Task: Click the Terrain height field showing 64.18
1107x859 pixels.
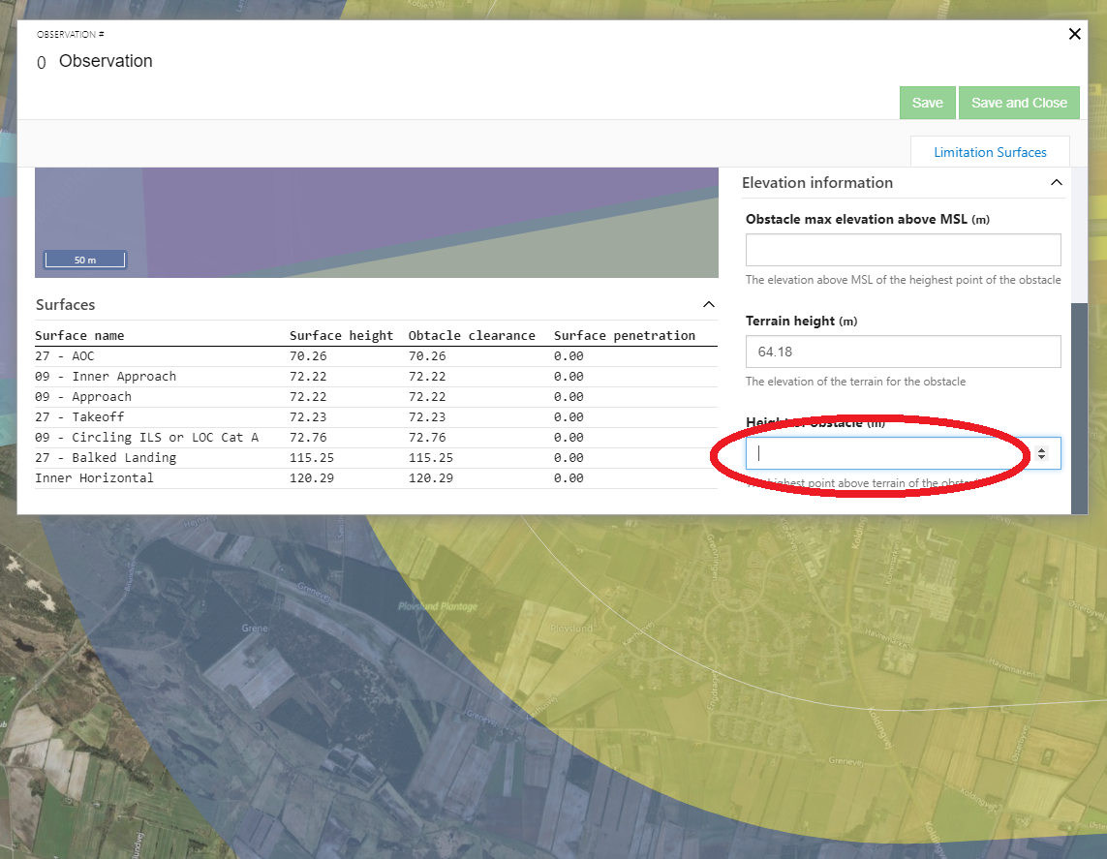Action: pyautogui.click(x=903, y=352)
